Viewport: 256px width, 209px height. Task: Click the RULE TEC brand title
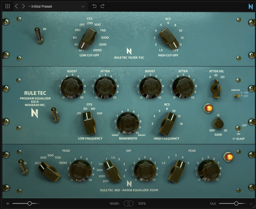(x=35, y=93)
